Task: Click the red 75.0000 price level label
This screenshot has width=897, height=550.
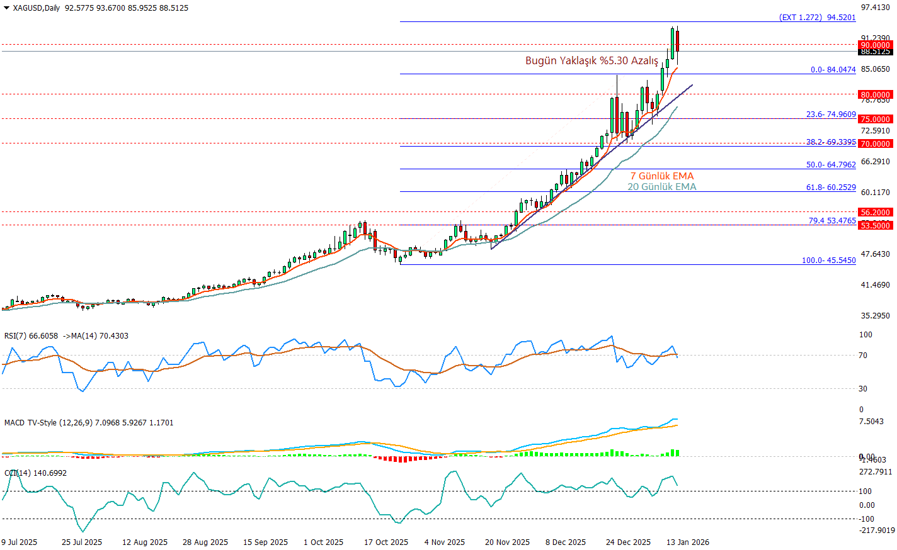Action: pyautogui.click(x=876, y=119)
